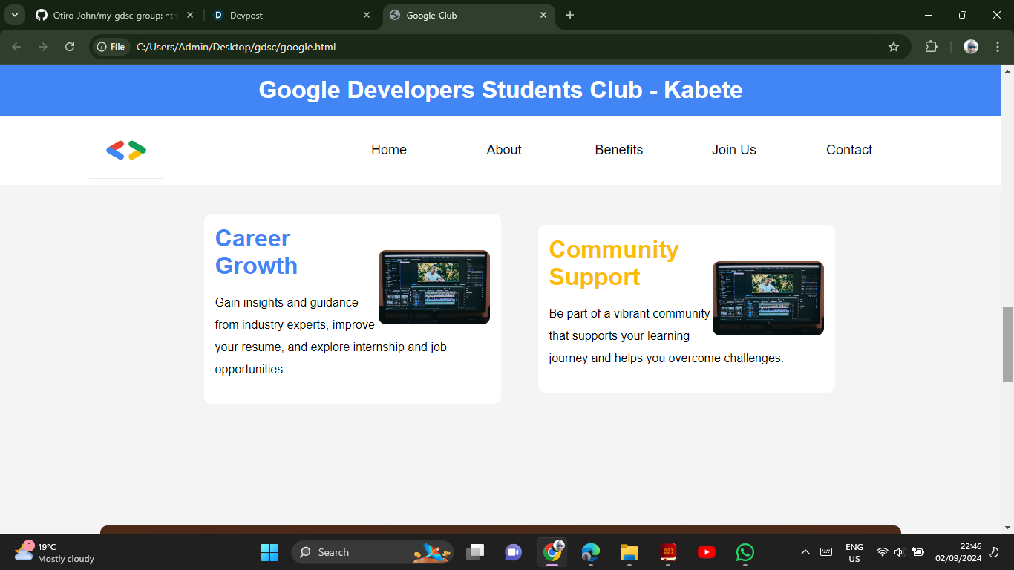Click the page vertical scrollbar thumb

tap(1007, 344)
